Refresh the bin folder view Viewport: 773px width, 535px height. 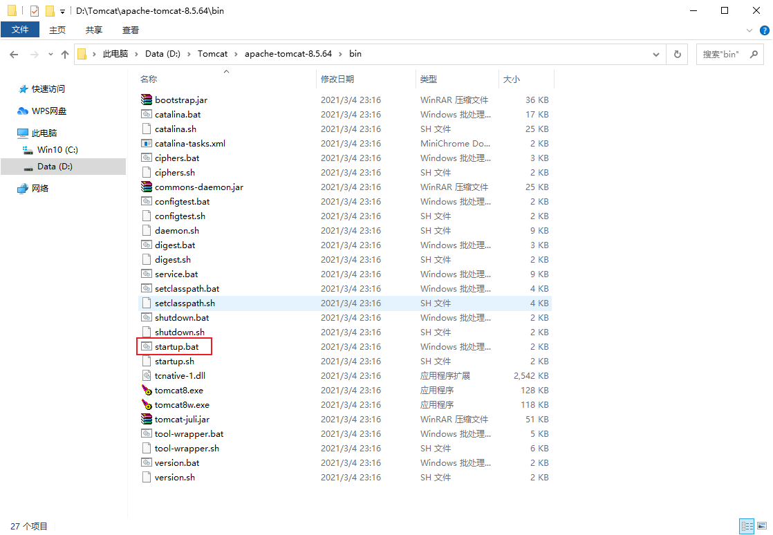(x=678, y=54)
